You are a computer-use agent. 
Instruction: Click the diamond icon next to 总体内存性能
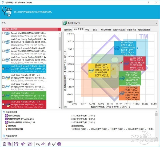point(6,115)
